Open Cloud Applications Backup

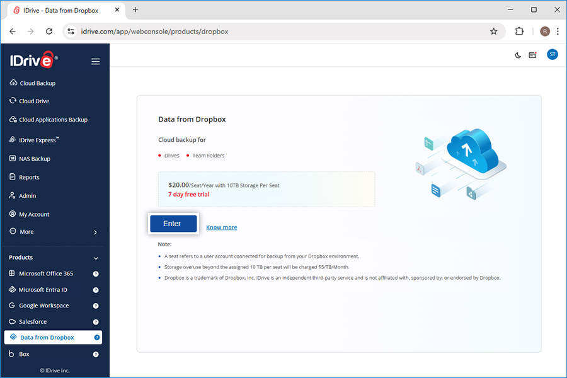pos(49,120)
